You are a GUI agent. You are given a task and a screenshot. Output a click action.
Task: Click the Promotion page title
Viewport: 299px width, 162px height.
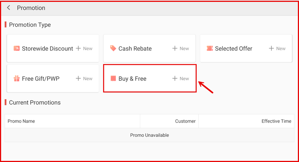(x=31, y=8)
